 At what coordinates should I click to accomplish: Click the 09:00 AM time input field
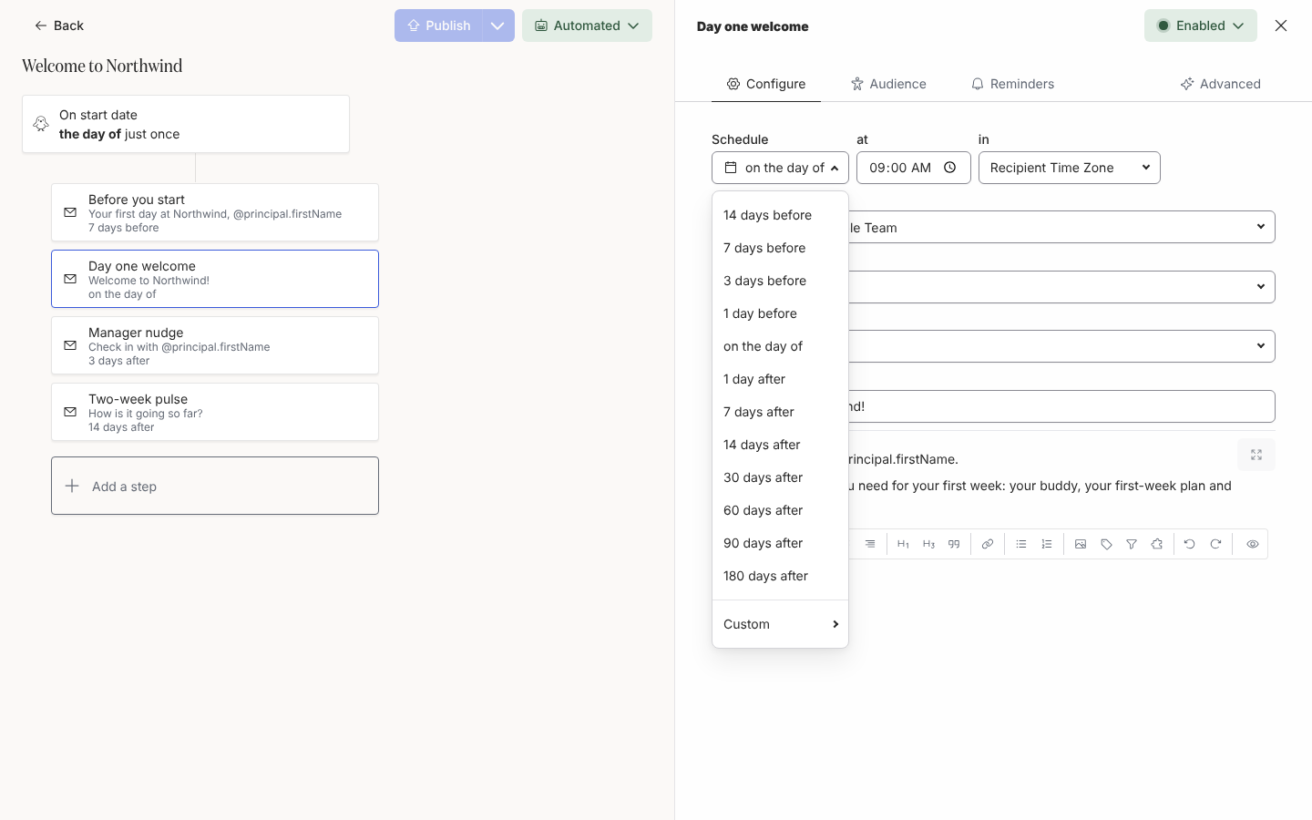(914, 168)
